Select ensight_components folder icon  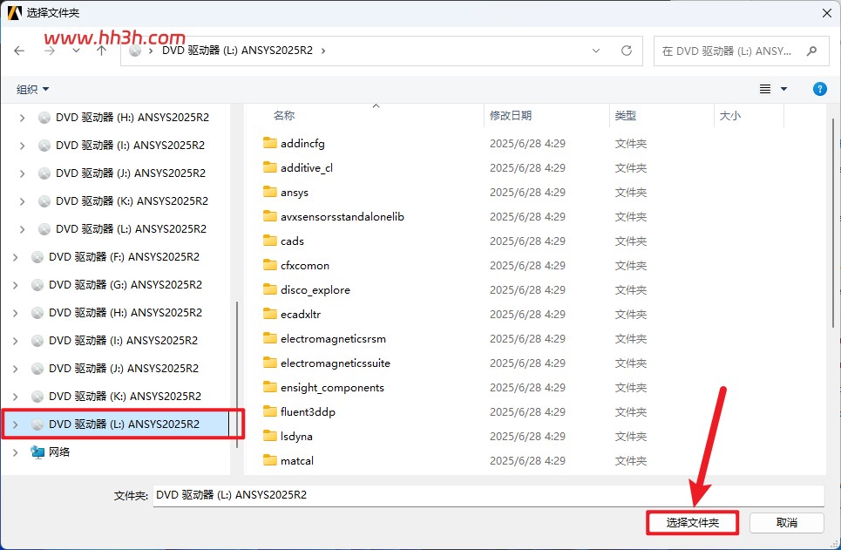[270, 387]
